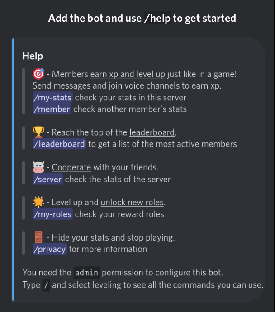Open the underlined "Cooperate" link
Viewport: 275px width, 312px height.
[x=71, y=167]
